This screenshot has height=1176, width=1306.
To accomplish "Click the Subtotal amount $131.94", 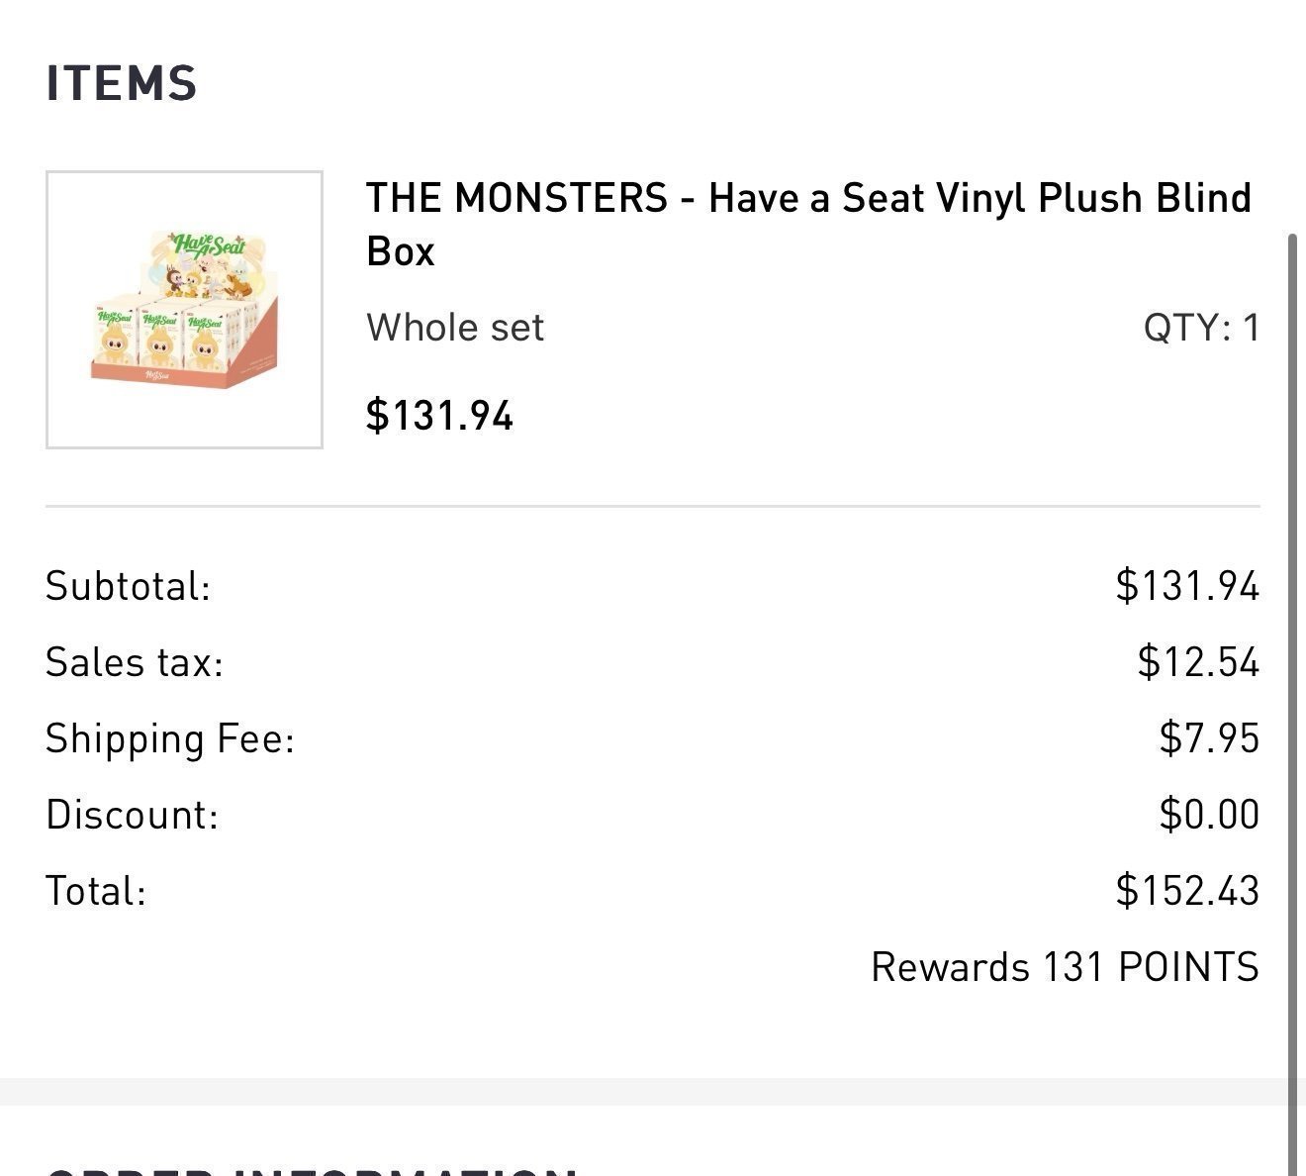I will [x=1187, y=586].
